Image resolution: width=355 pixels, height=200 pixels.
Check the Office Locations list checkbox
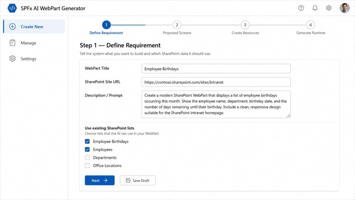(x=87, y=165)
